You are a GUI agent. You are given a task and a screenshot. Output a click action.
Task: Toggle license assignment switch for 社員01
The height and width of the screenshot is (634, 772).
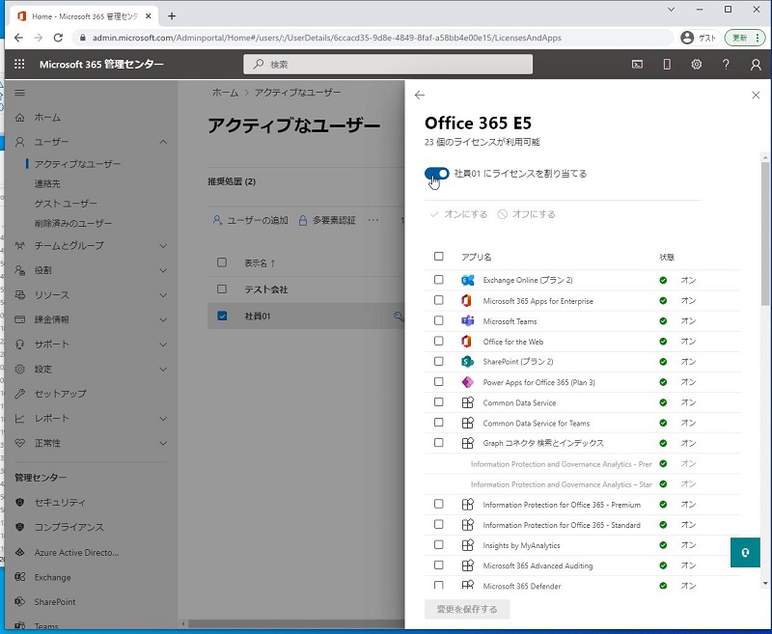437,174
